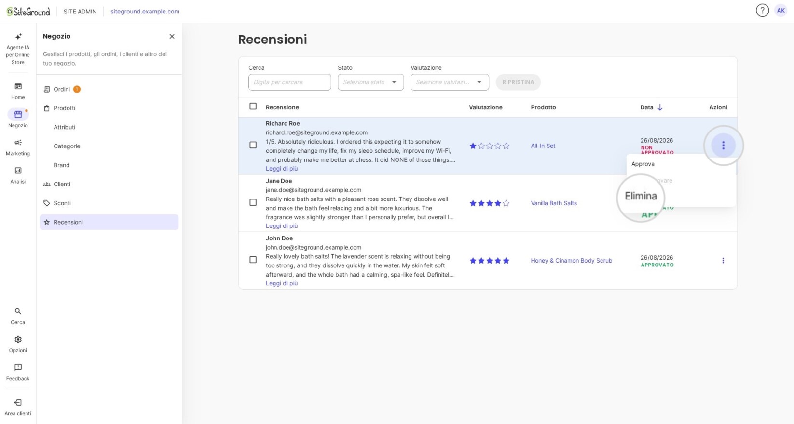Click the NON APPROVATO status label
Image resolution: width=794 pixels, height=424 pixels.
(657, 150)
